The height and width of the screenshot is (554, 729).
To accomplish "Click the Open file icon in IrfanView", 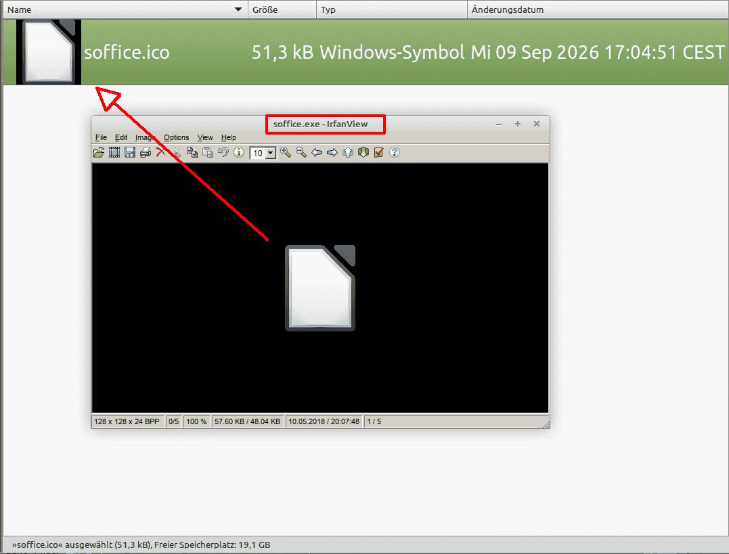I will click(x=99, y=152).
